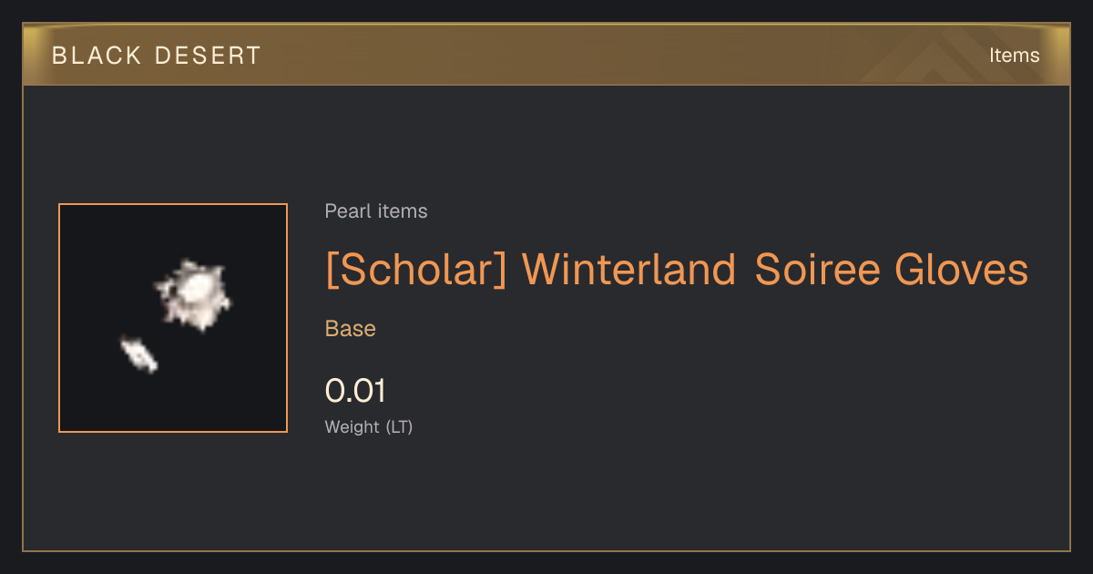Screen dimensions: 1093x574
Task: Click the 0.01 weight value
Action: (355, 391)
